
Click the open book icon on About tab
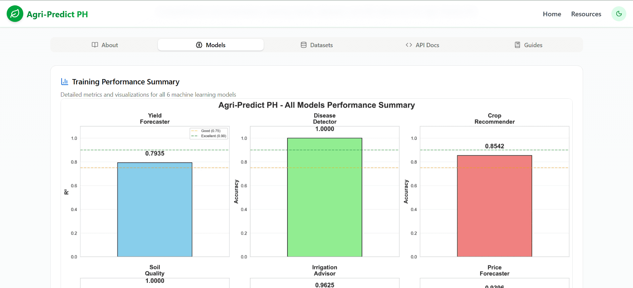point(95,45)
